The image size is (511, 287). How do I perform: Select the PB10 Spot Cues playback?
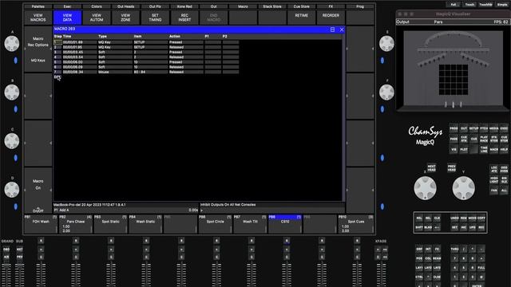(x=356, y=224)
